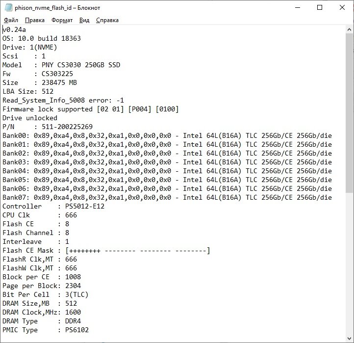Click the Bank00 line

(167, 135)
